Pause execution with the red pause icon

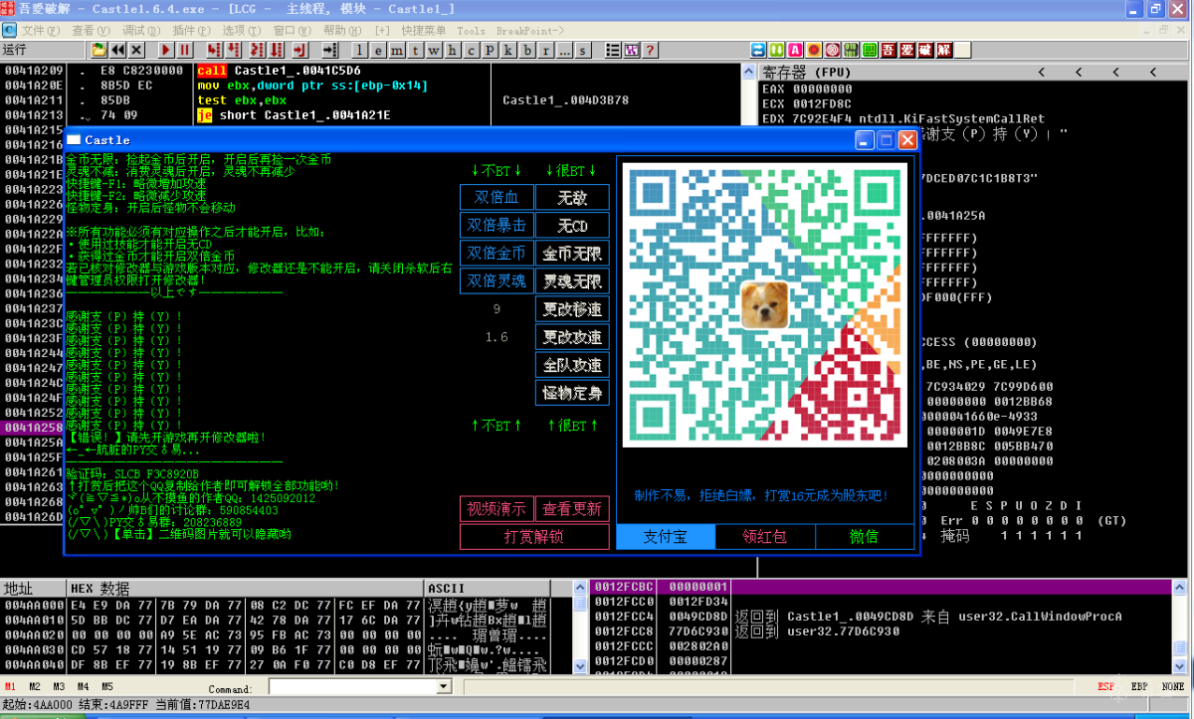(184, 50)
